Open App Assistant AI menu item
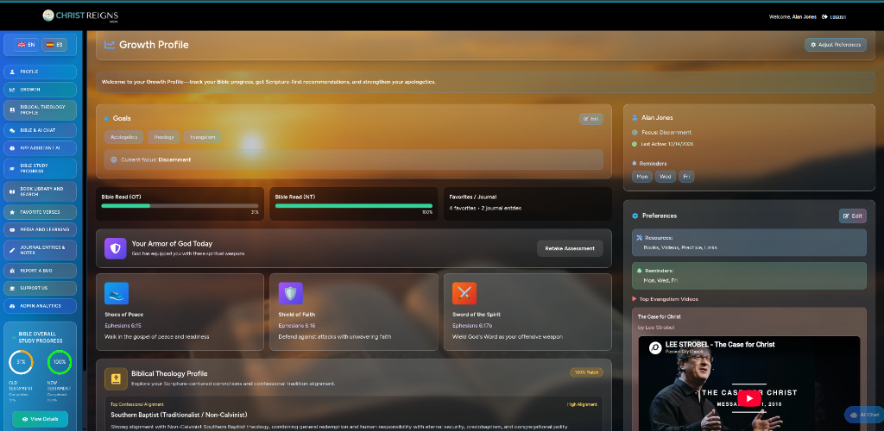This screenshot has height=431, width=884. point(40,148)
